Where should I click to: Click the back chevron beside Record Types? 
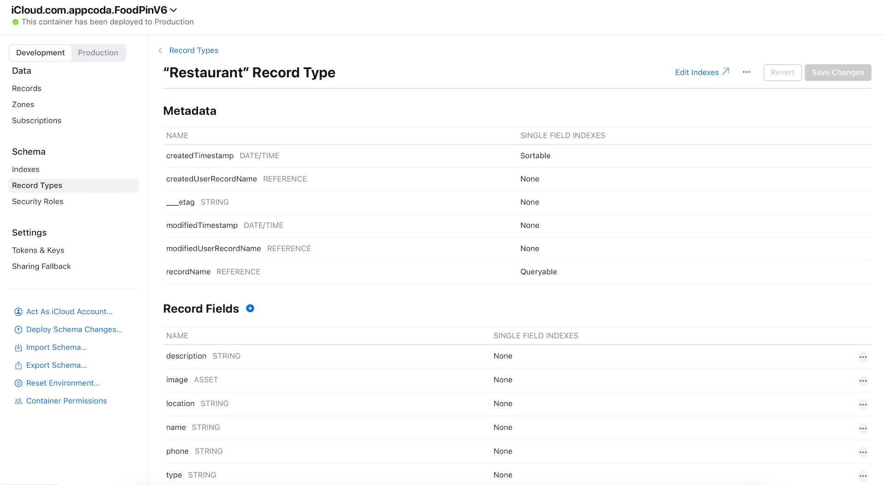click(160, 51)
